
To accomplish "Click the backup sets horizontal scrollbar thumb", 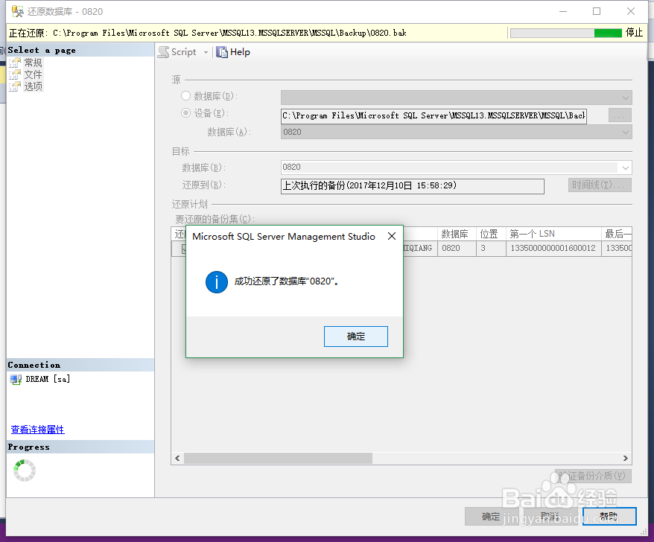I will (x=278, y=458).
